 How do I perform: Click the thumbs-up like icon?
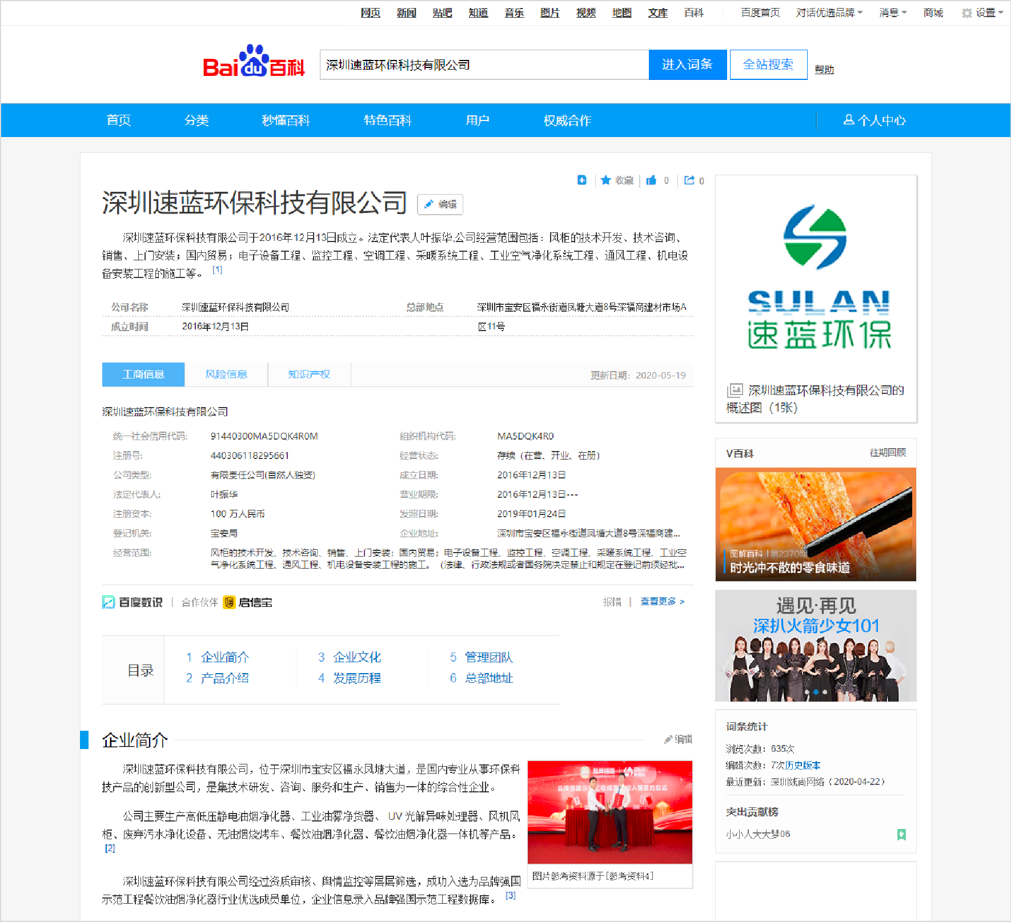click(651, 180)
